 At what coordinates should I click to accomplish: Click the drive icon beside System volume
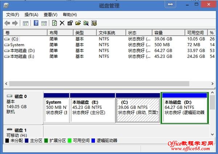point(7,45)
